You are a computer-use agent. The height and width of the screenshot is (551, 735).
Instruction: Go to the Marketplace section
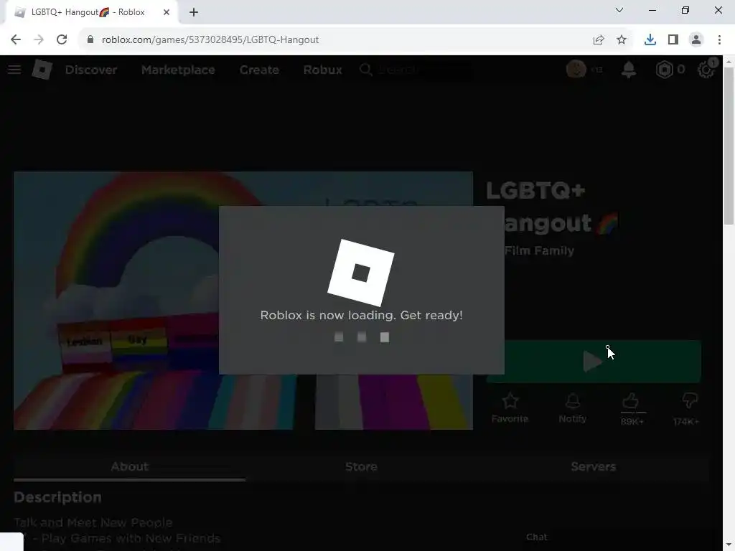[178, 70]
